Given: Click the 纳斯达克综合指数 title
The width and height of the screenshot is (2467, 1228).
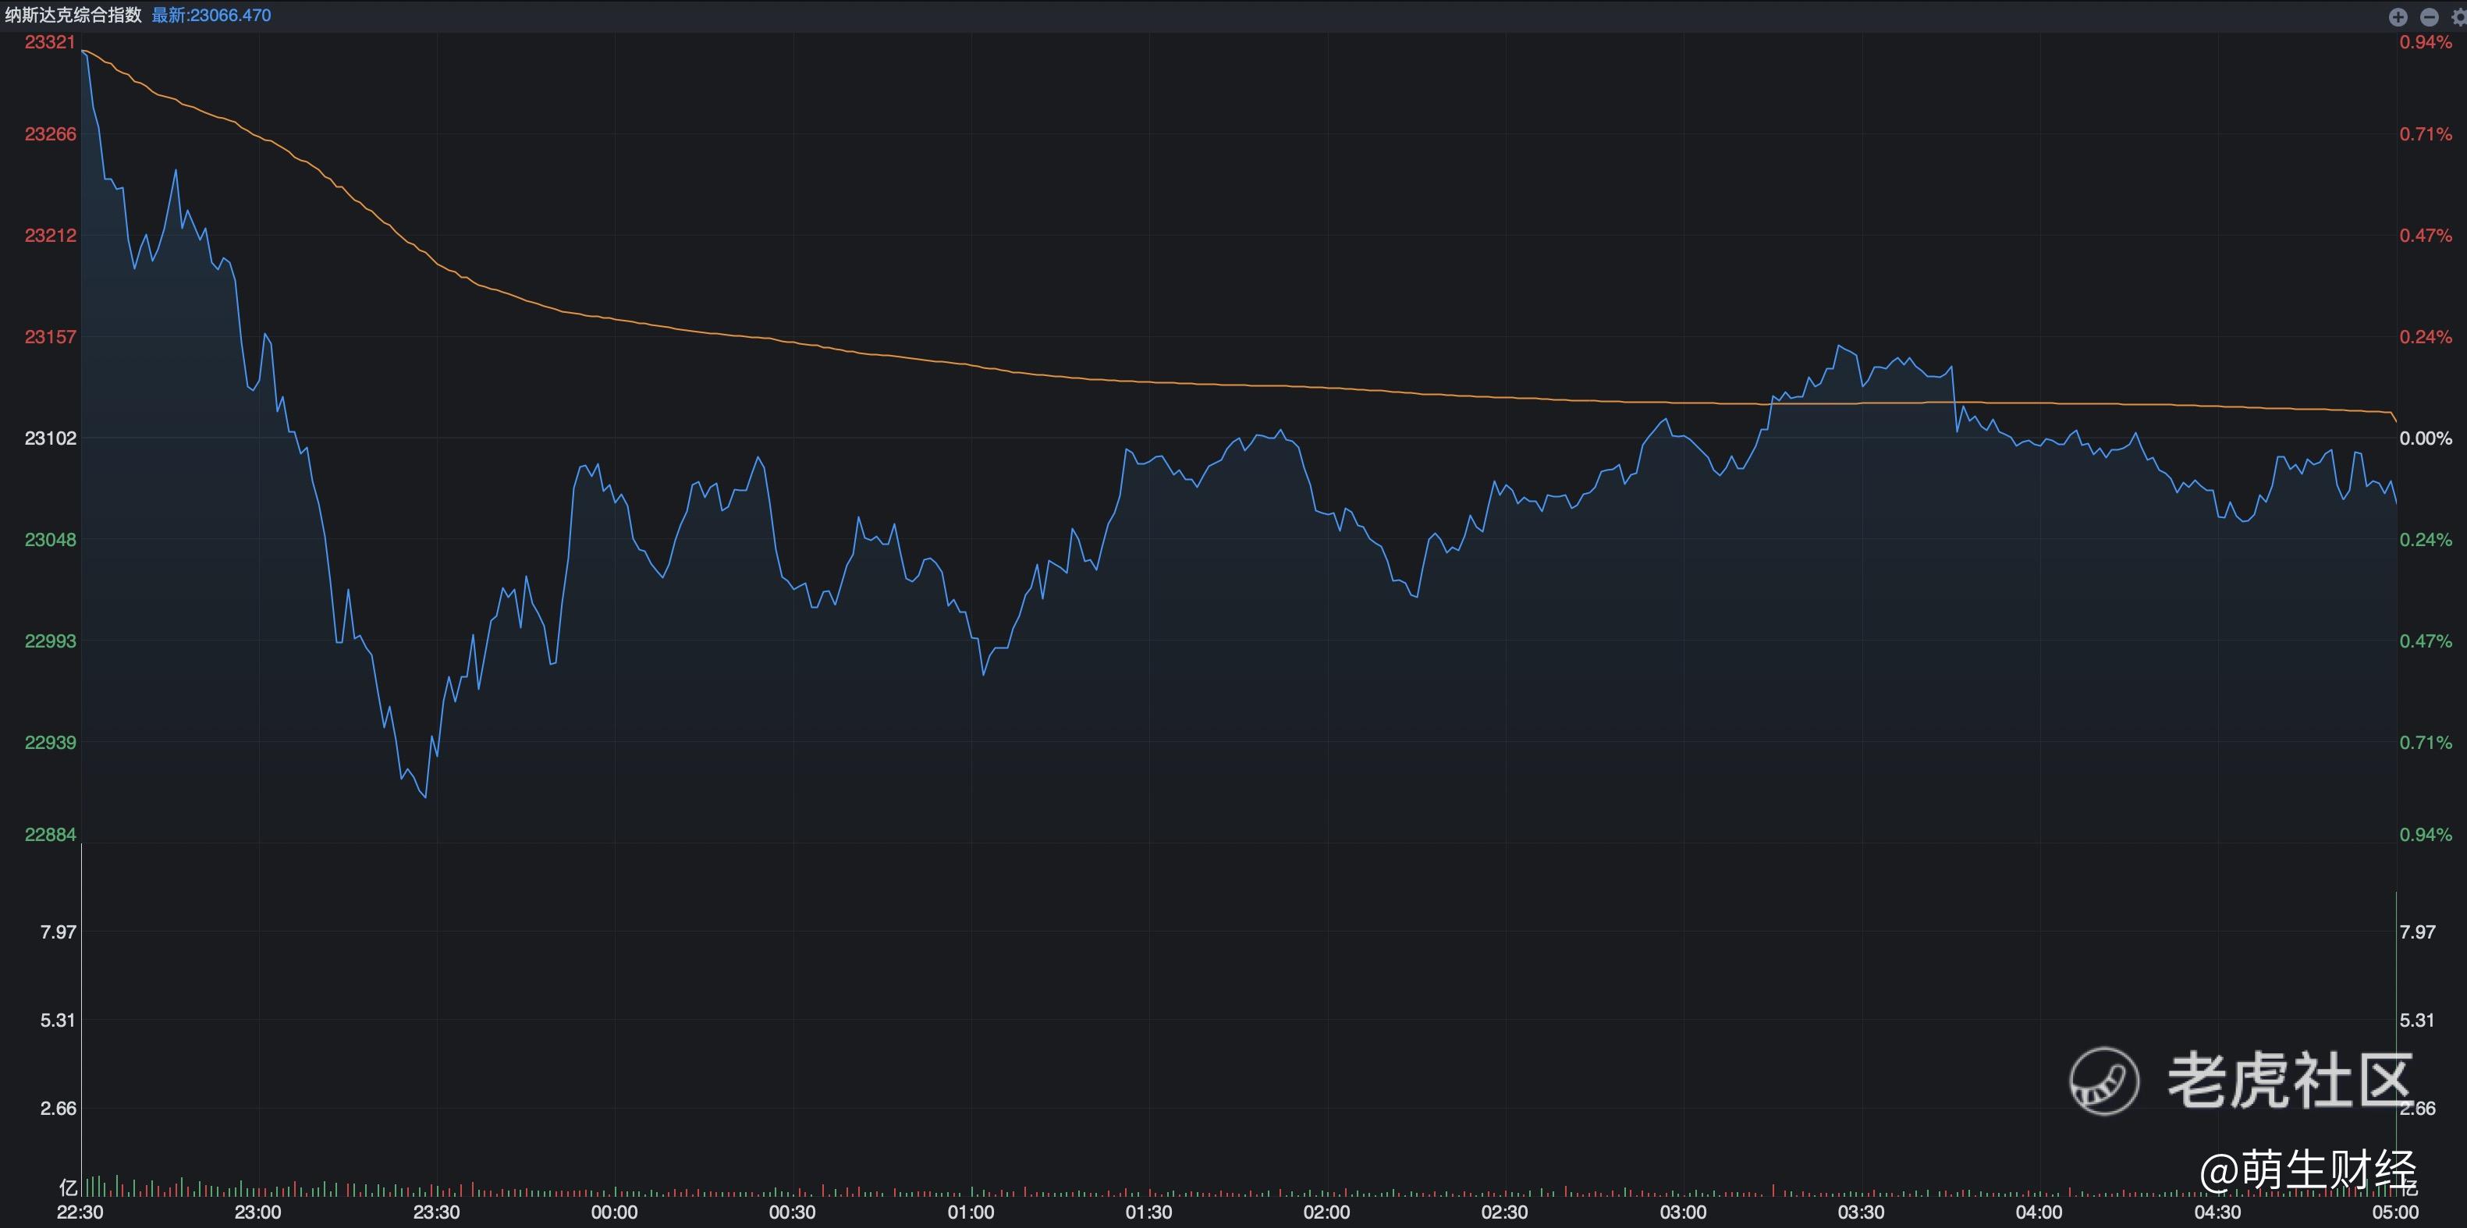Looking at the screenshot, I should (73, 16).
